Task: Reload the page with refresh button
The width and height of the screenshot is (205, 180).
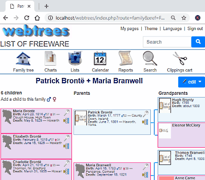Action: [x=27, y=18]
